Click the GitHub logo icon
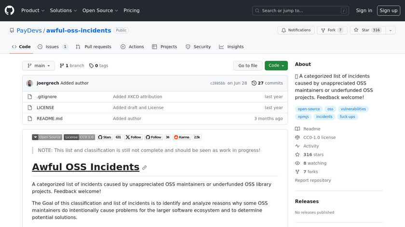The image size is (405, 227). pos(10,10)
